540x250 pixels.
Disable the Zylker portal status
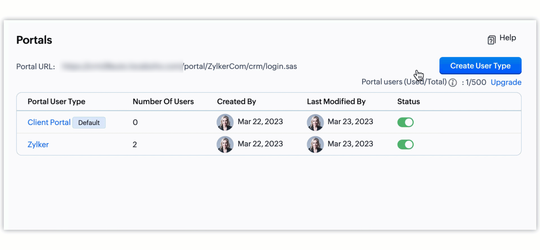coord(405,144)
